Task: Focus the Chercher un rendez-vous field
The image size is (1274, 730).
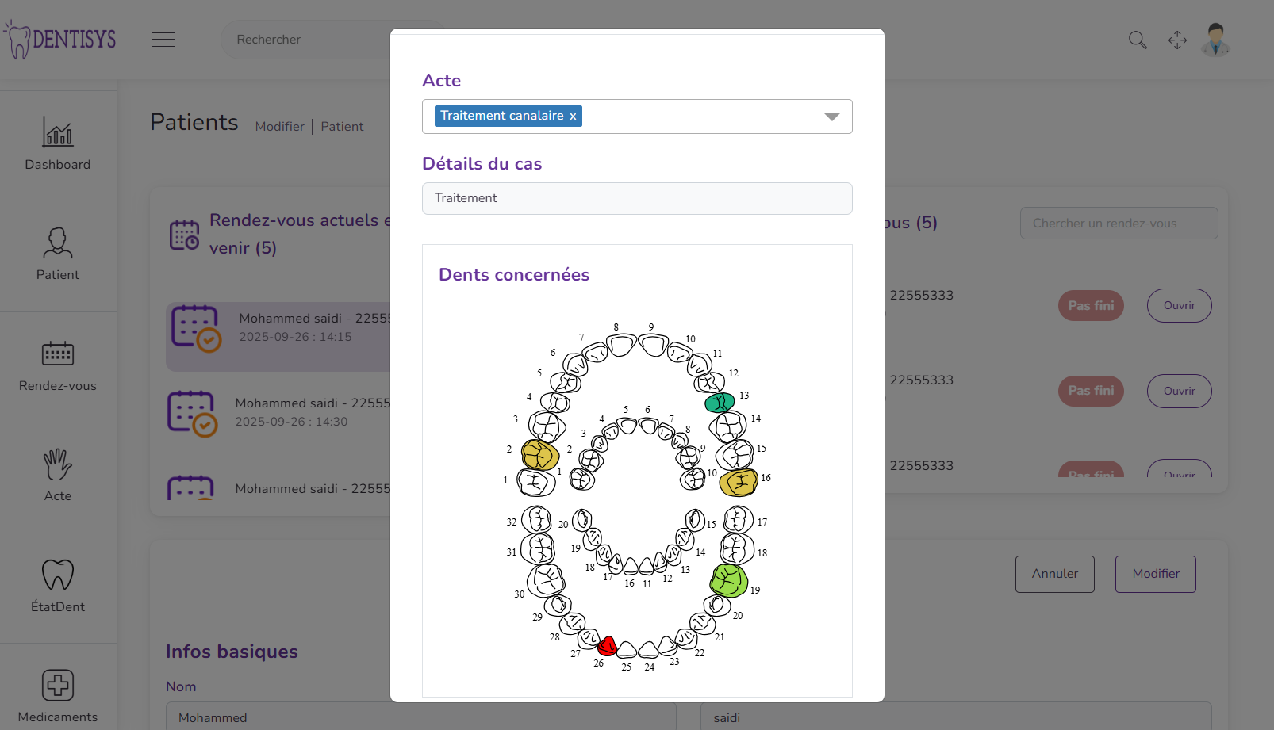Action: tap(1119, 224)
